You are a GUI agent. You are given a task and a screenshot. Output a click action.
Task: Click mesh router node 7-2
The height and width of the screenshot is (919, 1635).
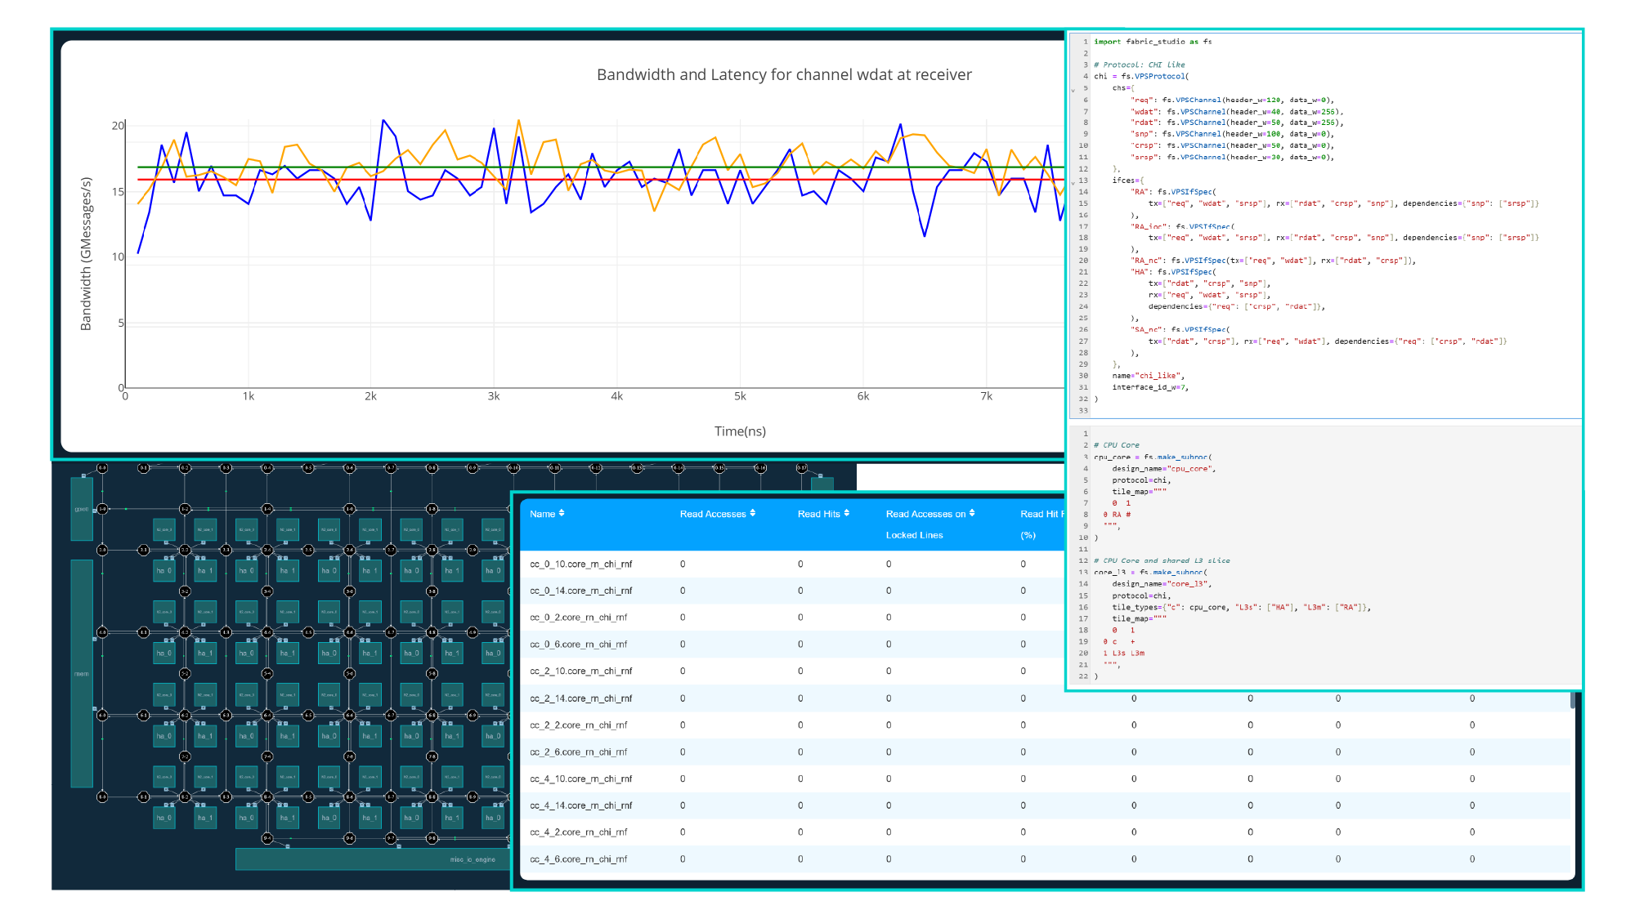[185, 756]
